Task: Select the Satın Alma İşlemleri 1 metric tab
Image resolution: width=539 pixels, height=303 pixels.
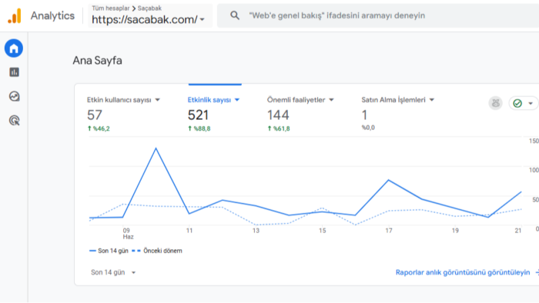Action: pyautogui.click(x=398, y=114)
